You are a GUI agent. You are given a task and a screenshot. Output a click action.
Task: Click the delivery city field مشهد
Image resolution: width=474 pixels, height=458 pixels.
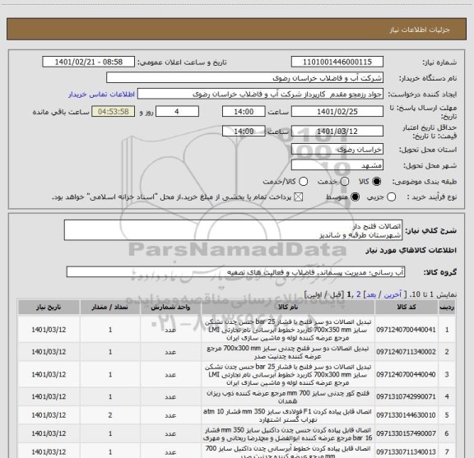coord(337,165)
